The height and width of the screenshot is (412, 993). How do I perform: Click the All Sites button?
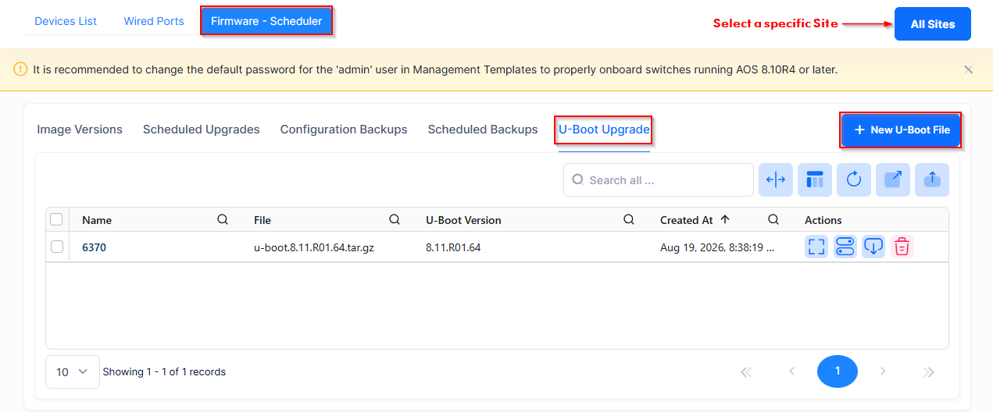pyautogui.click(x=933, y=24)
